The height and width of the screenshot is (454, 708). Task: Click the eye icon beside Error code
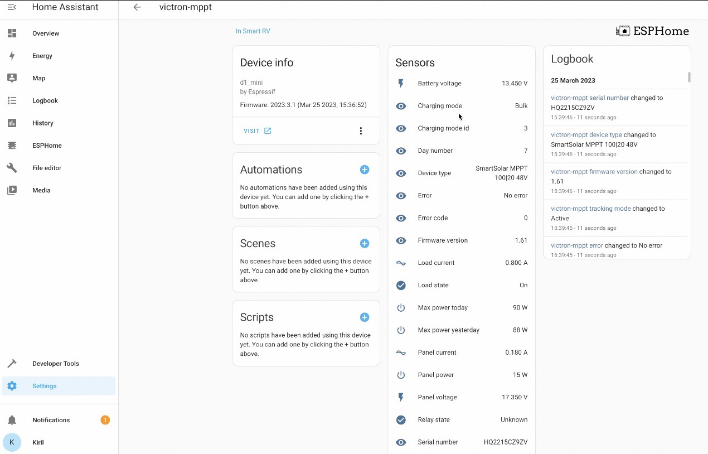(x=401, y=218)
